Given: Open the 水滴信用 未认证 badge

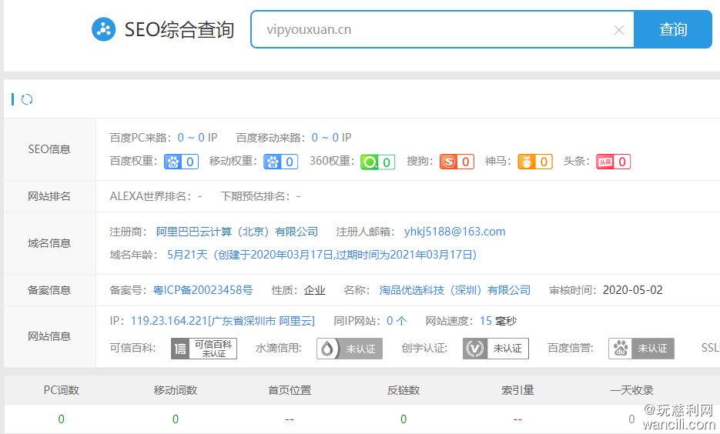Looking at the screenshot, I should 350,349.
